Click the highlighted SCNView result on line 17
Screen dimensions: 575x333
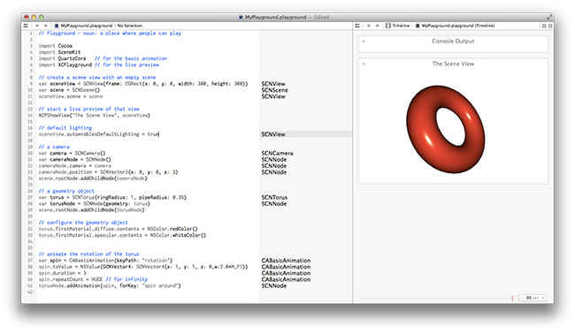(273, 134)
